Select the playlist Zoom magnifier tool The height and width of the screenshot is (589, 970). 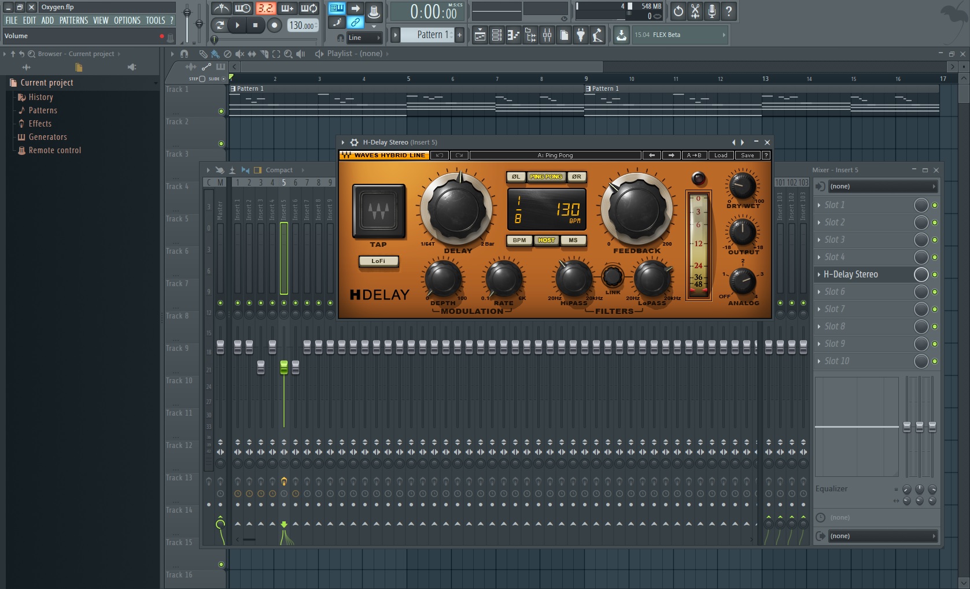click(288, 54)
